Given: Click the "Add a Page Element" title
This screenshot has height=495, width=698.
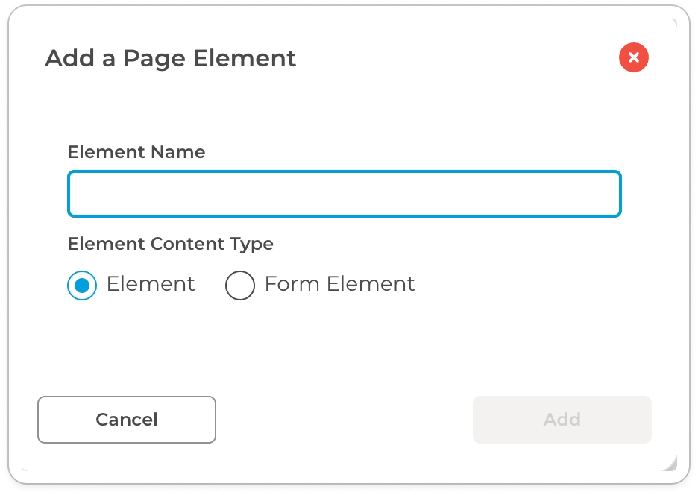Looking at the screenshot, I should (x=171, y=58).
